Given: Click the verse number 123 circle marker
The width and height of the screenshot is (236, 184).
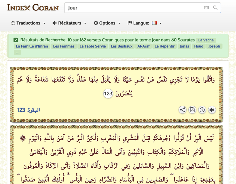Looking at the screenshot, I should [108, 94].
